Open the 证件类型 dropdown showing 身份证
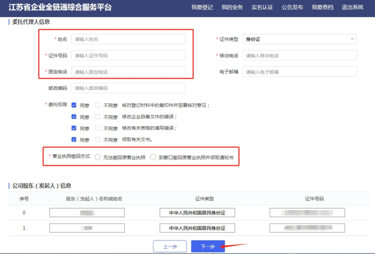 [x=299, y=39]
